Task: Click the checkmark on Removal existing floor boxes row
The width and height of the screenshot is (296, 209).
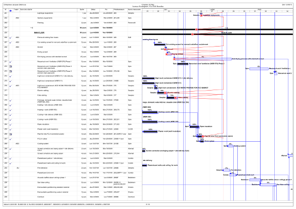Action: 11,37
